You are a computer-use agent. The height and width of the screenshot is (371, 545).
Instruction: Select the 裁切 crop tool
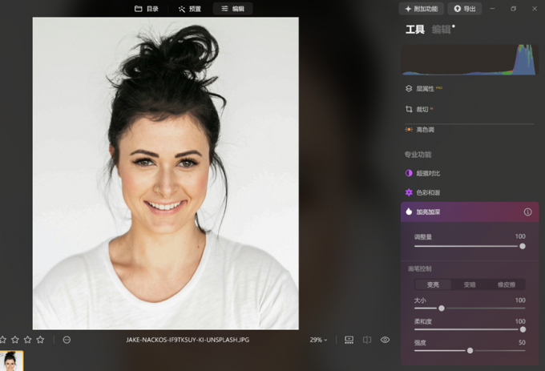[x=420, y=109]
